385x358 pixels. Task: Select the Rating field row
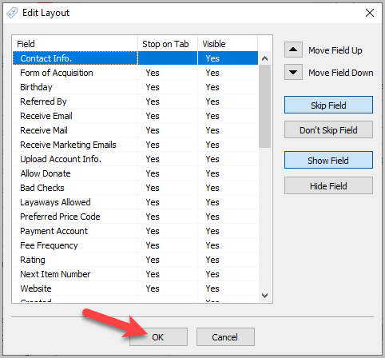click(135, 260)
